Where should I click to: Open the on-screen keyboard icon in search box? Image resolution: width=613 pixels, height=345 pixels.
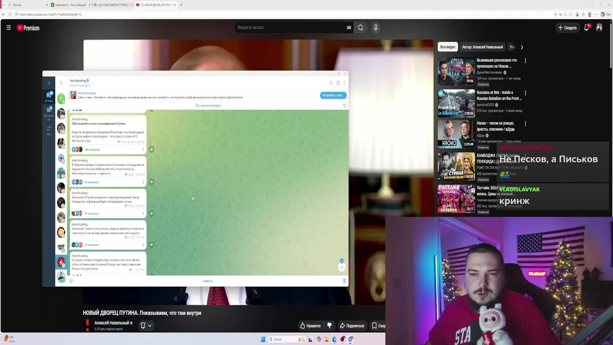tap(349, 28)
